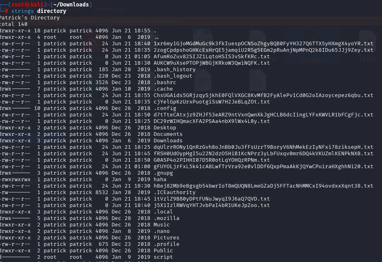This screenshot has width=382, height=262.
Task: Click the .cache directory name
Action: (163, 89)
